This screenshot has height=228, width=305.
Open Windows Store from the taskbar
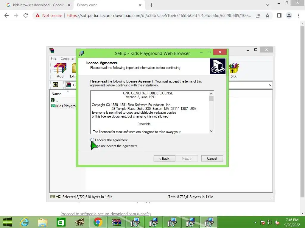(61, 222)
